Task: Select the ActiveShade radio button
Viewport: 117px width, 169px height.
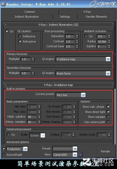Action: point(4,154)
